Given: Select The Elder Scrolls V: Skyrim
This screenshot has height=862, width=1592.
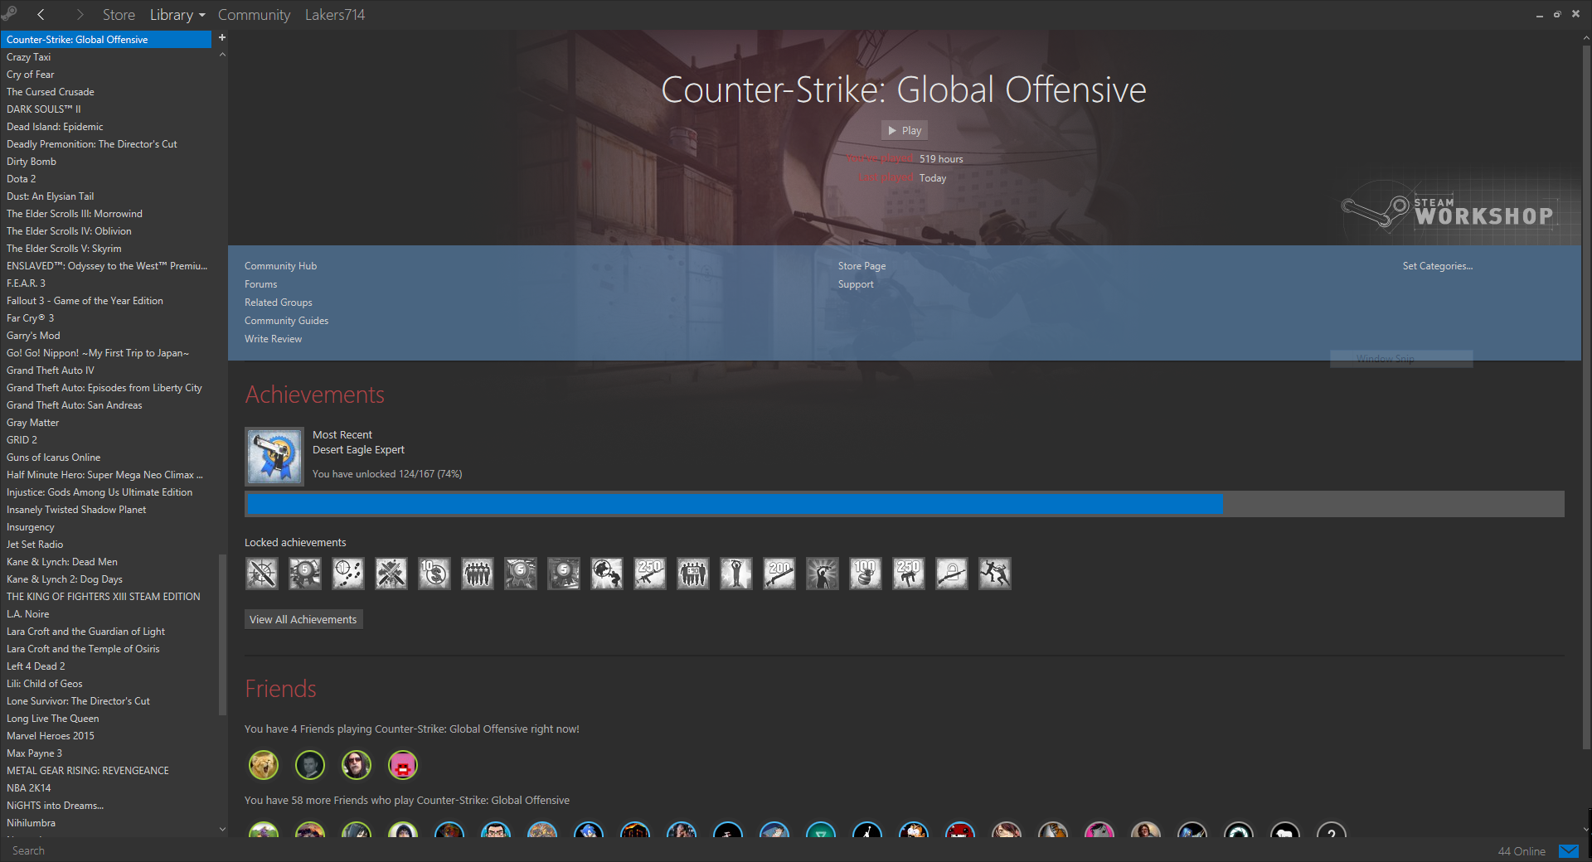Looking at the screenshot, I should coord(106,249).
